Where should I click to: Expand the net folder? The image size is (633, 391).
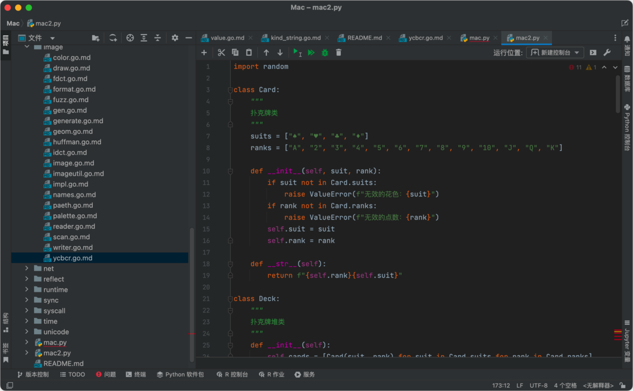27,268
